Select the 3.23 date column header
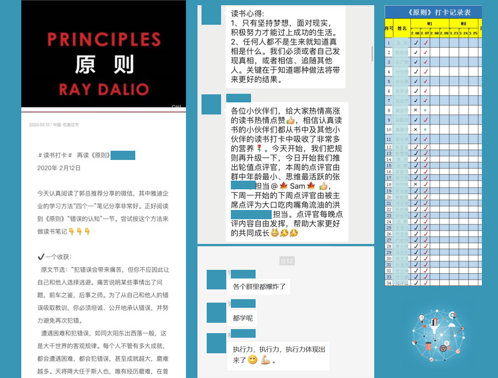 [x=454, y=33]
